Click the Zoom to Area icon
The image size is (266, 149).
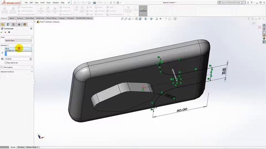pyautogui.click(x=126, y=19)
